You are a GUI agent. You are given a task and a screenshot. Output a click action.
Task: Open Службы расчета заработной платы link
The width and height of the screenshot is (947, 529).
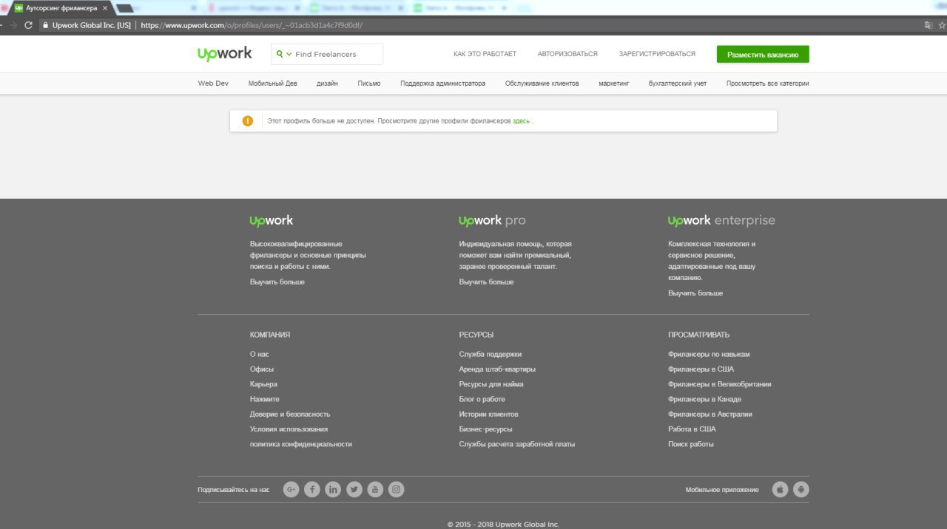click(x=516, y=444)
